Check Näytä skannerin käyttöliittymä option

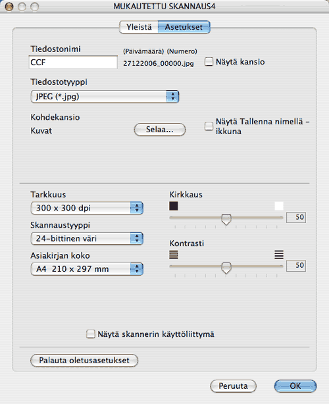(90, 334)
